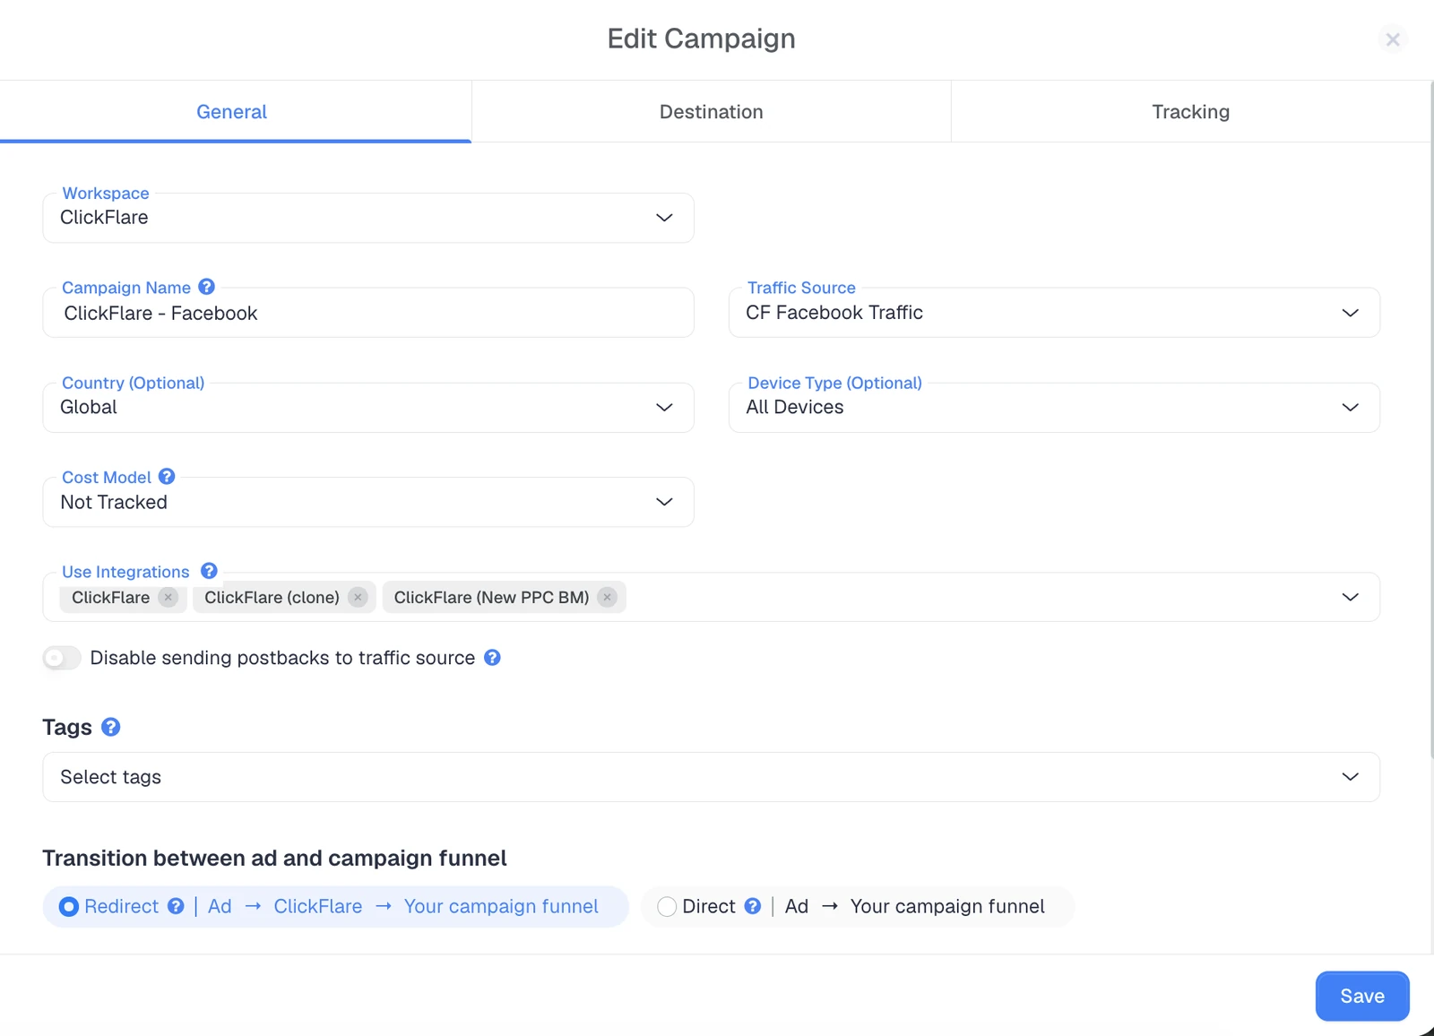The width and height of the screenshot is (1434, 1036).
Task: Open the Select tags dropdown
Action: [x=712, y=777]
